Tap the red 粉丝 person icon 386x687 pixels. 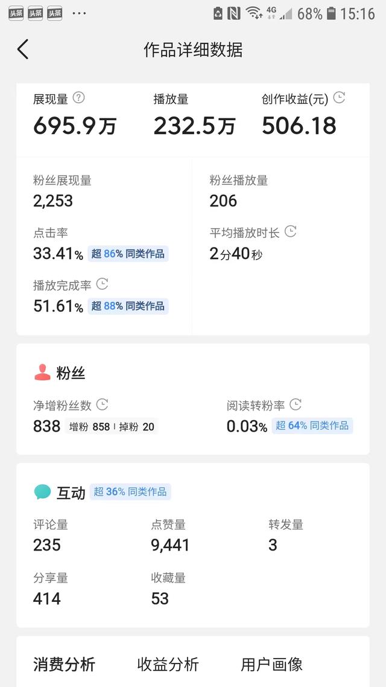42,373
